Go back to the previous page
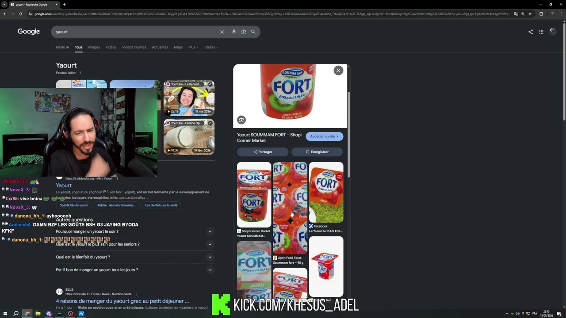This screenshot has width=566, height=318. point(5,14)
